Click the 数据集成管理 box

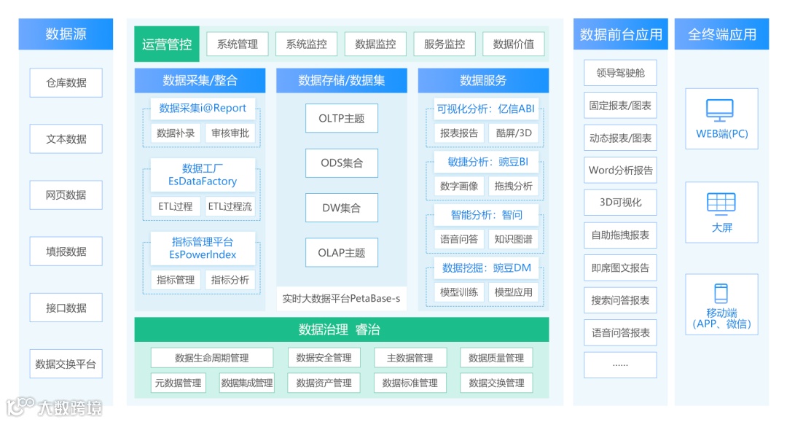tap(246, 383)
